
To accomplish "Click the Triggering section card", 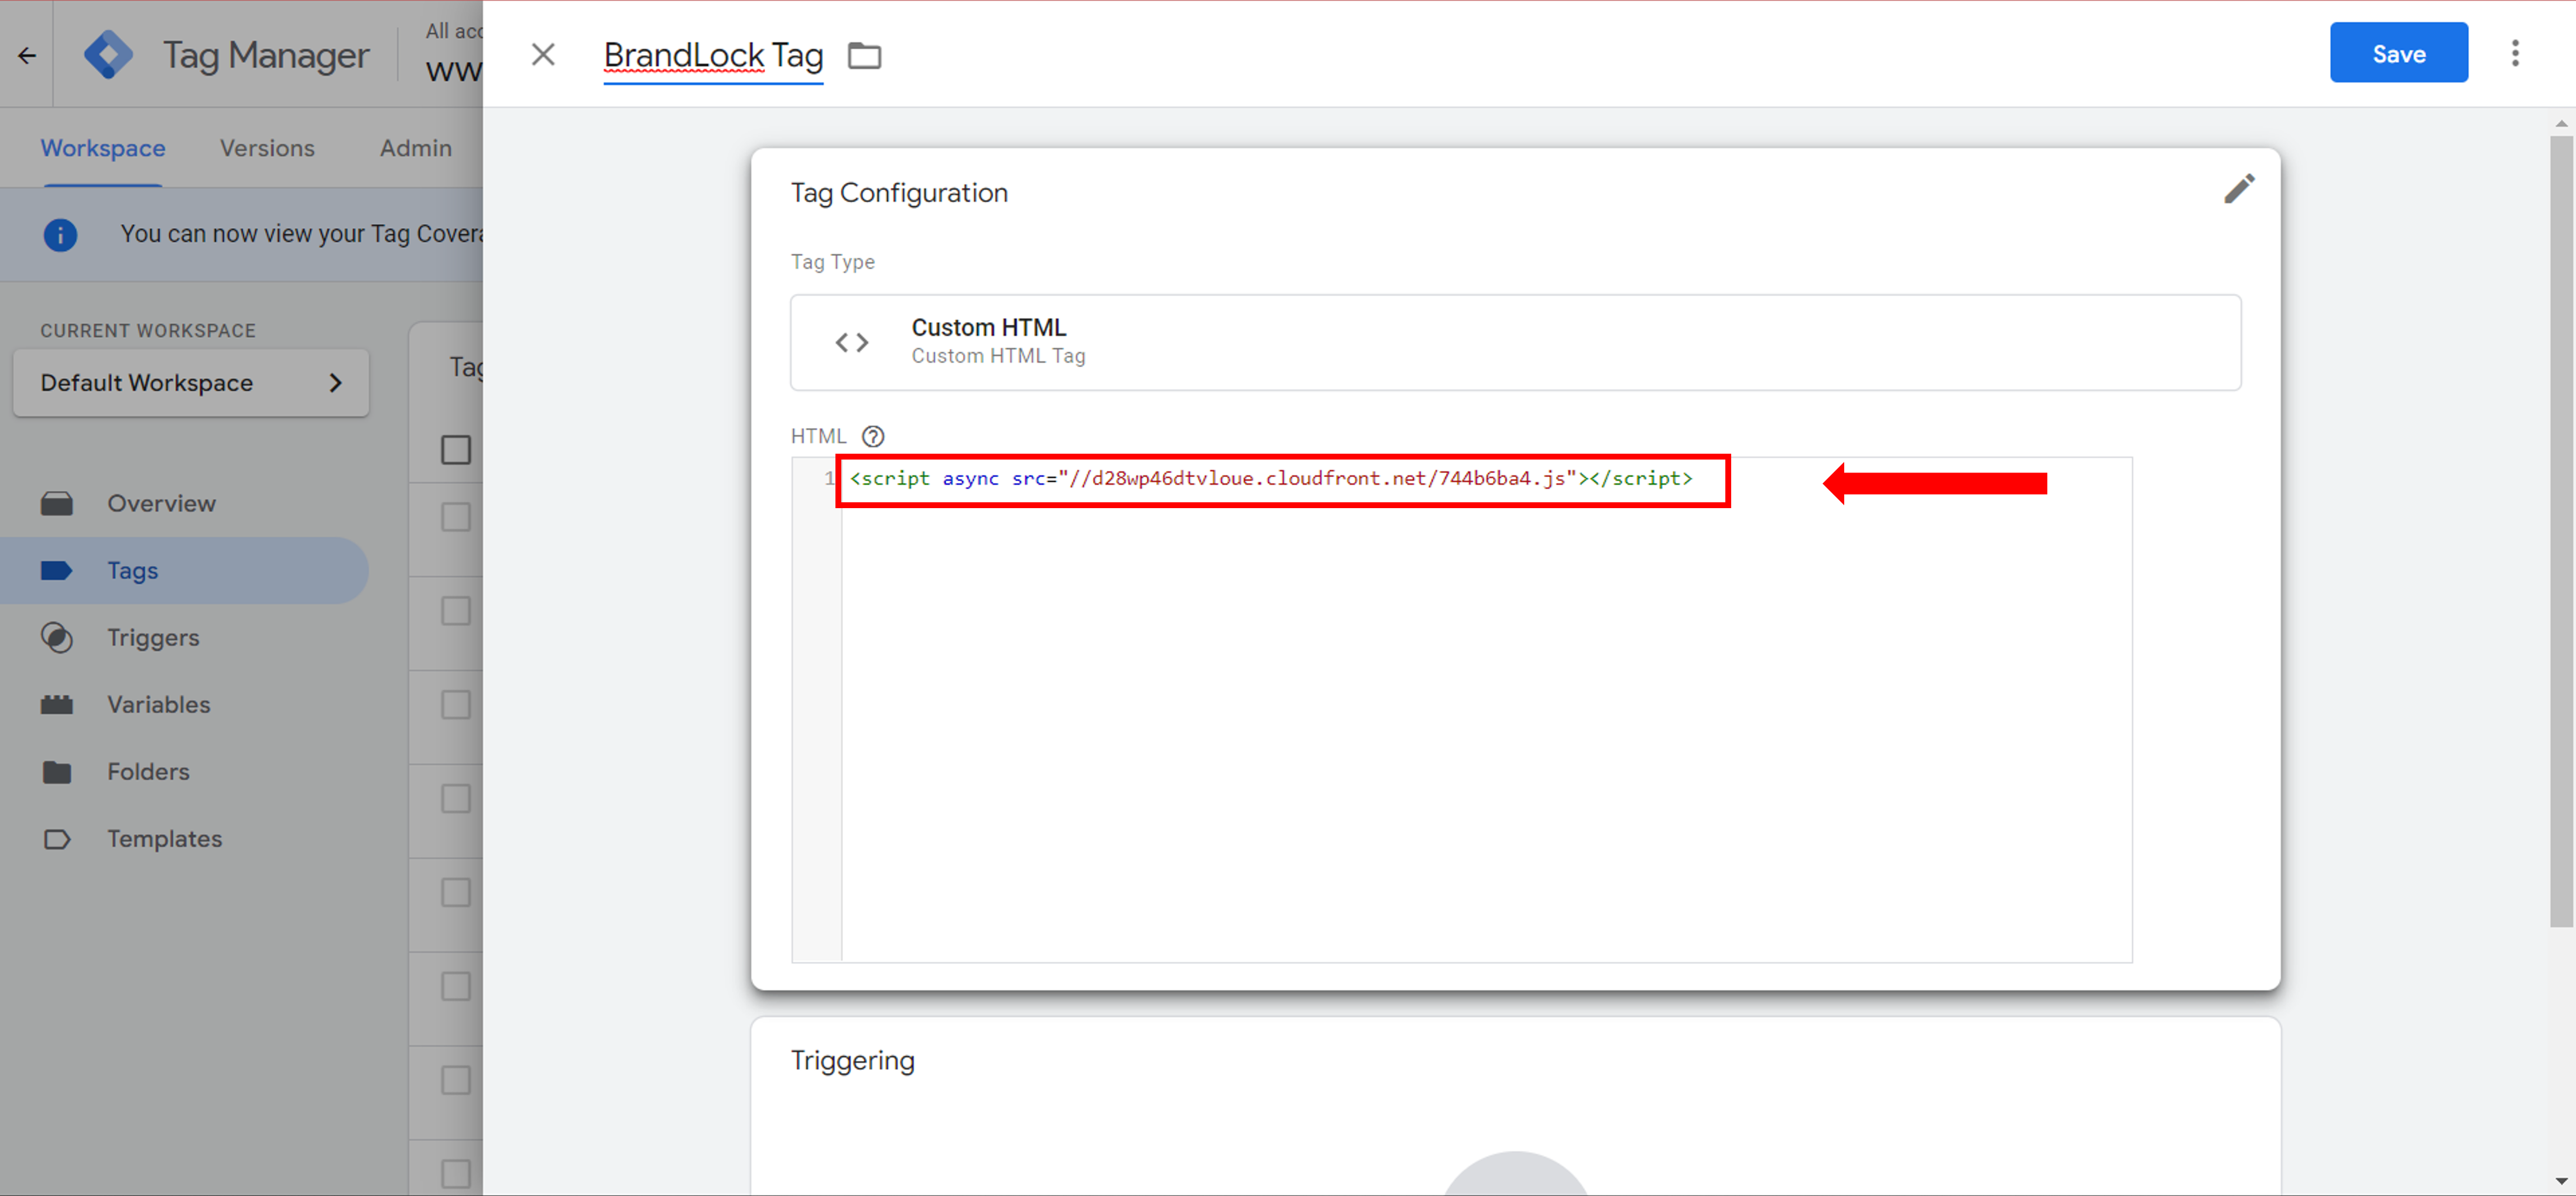I will 1515,1105.
